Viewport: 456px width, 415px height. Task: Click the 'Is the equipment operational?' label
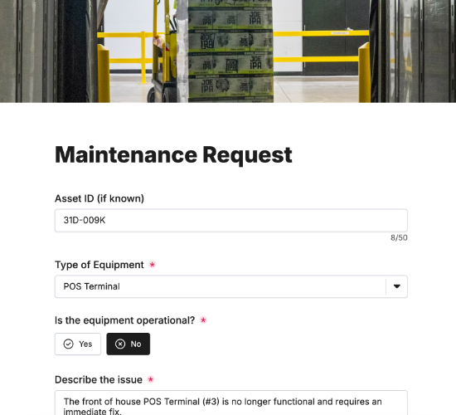[x=124, y=320]
